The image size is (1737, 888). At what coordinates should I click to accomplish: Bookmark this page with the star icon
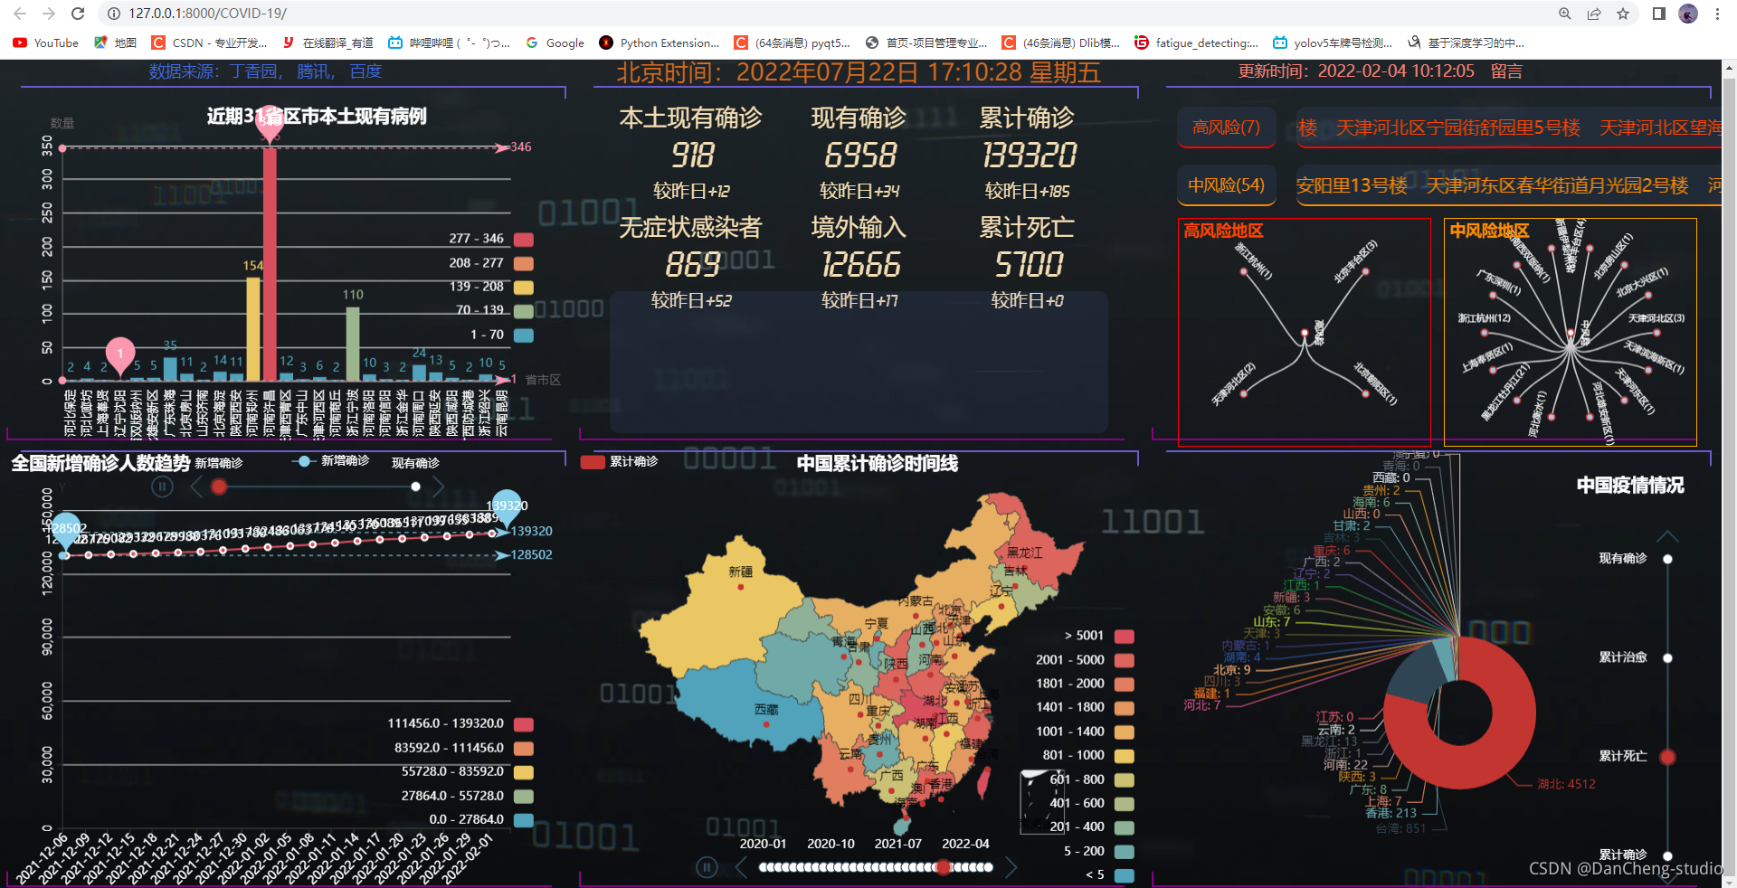(1623, 14)
